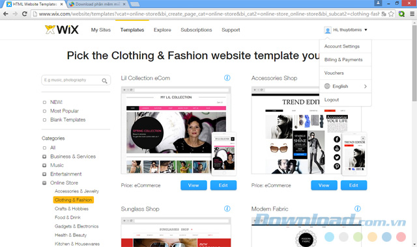Screen dimensions: 417x247
Task: Select Clothing & Fashion subcategory
Action: coord(74,200)
